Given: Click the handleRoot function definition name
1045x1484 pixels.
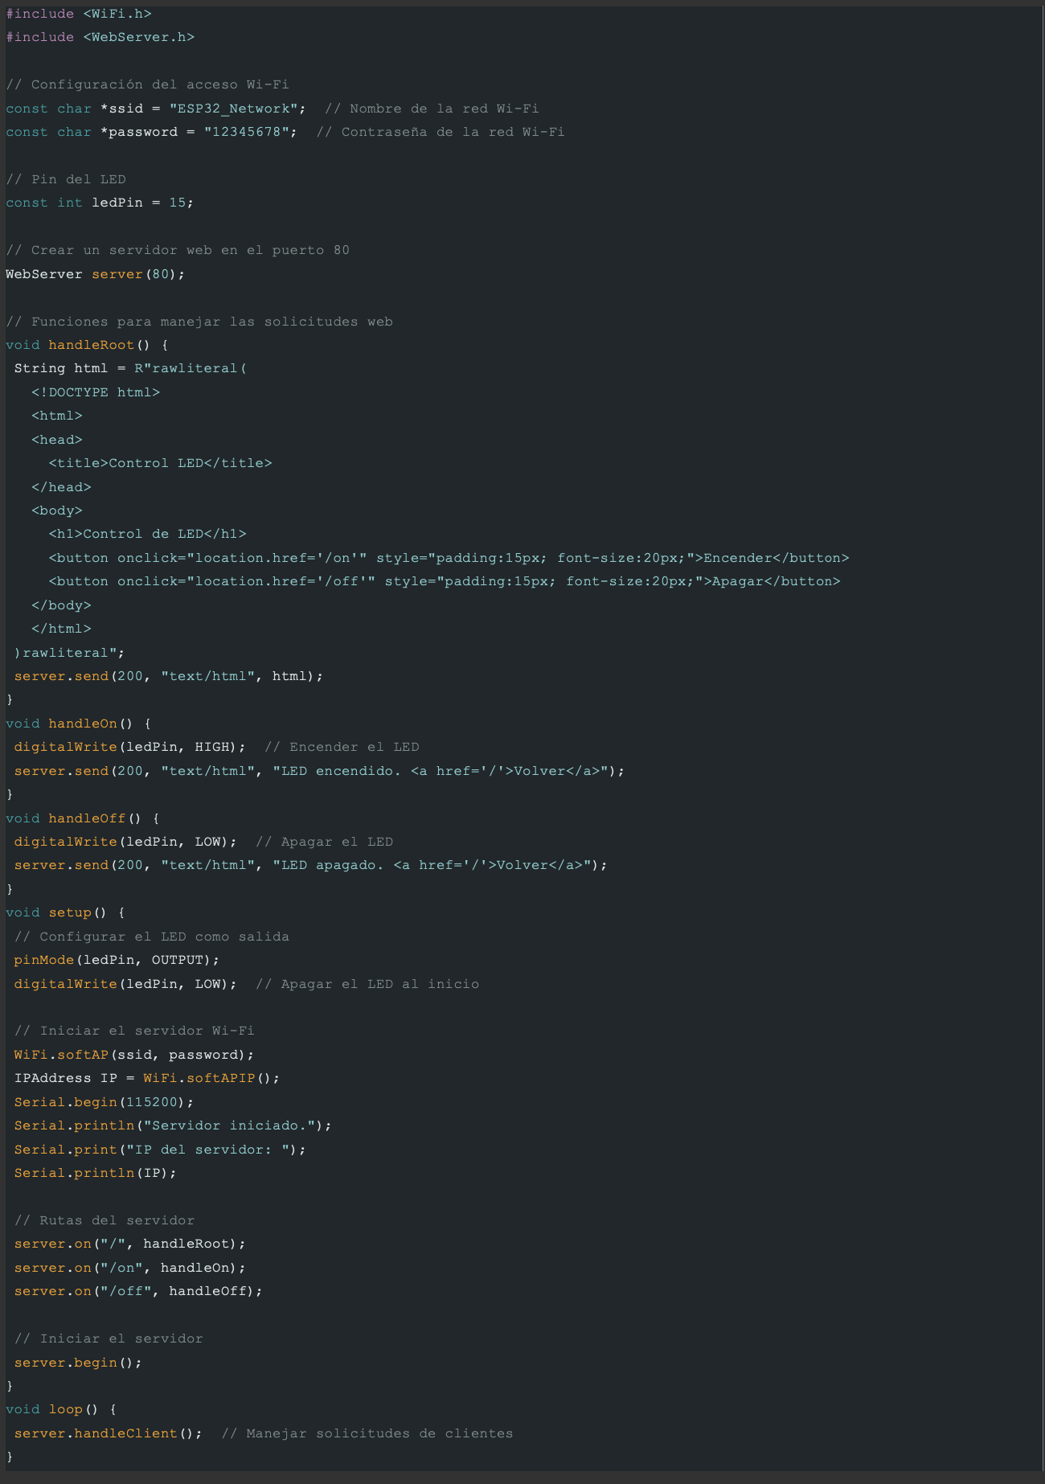Looking at the screenshot, I should click(x=91, y=345).
